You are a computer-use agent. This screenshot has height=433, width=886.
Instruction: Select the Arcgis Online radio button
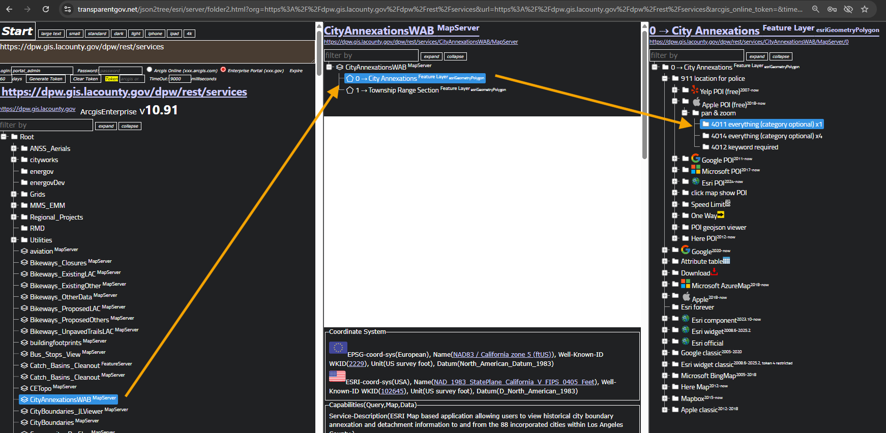pos(150,70)
